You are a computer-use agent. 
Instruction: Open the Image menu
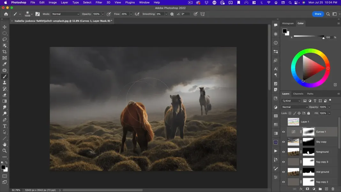pos(52,2)
